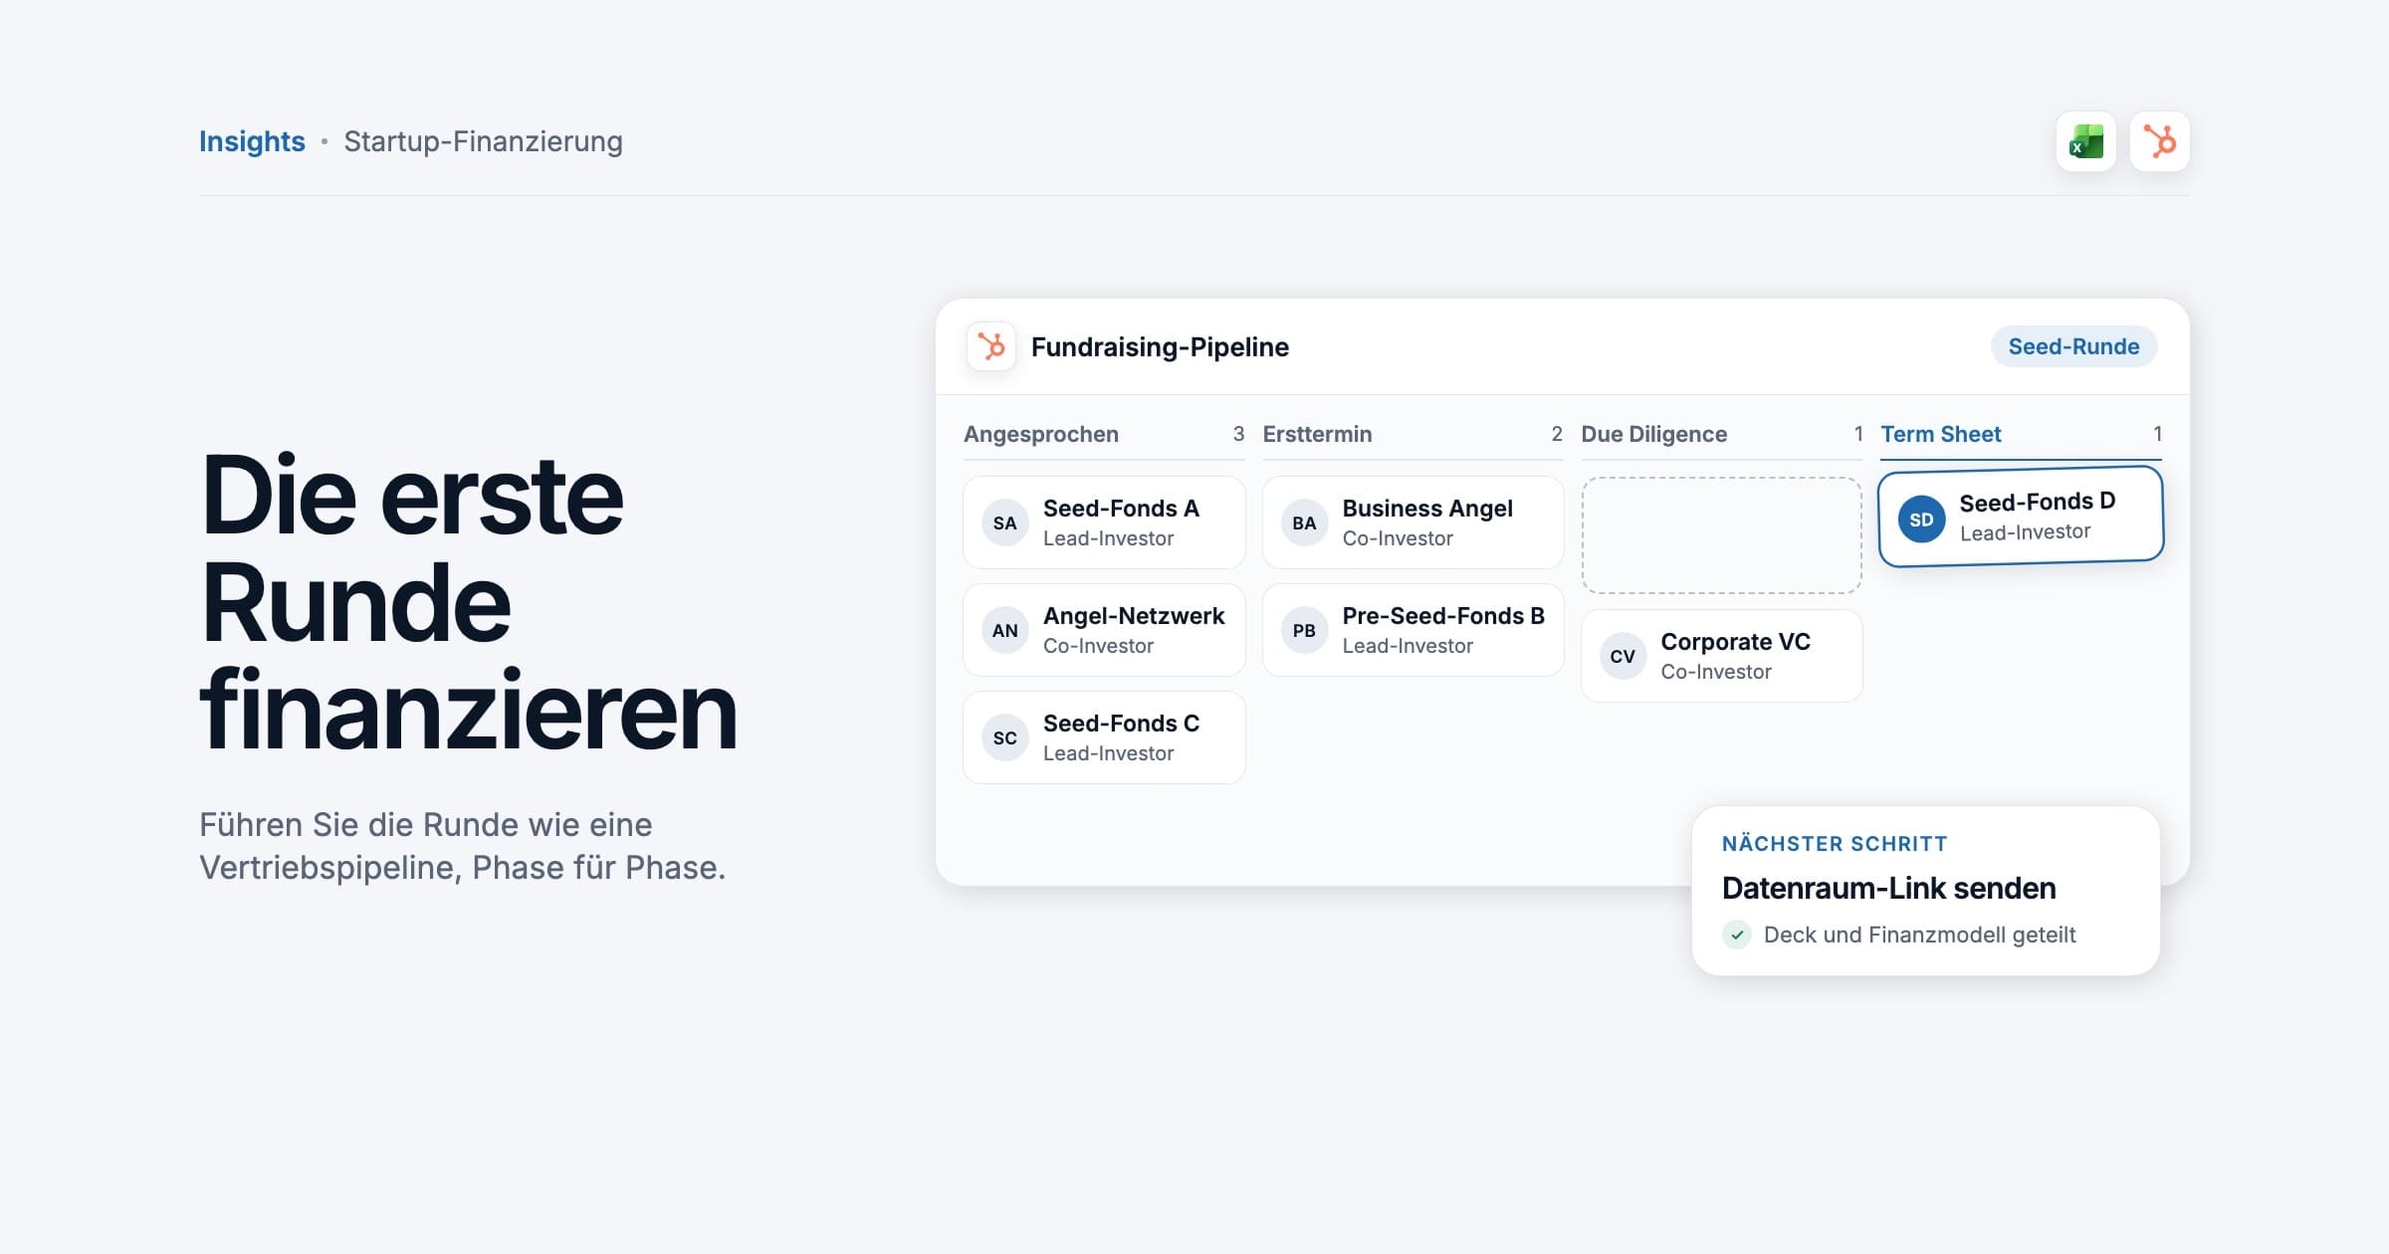Select the Due Diligence column header
This screenshot has height=1254, width=2389.
point(1653,434)
